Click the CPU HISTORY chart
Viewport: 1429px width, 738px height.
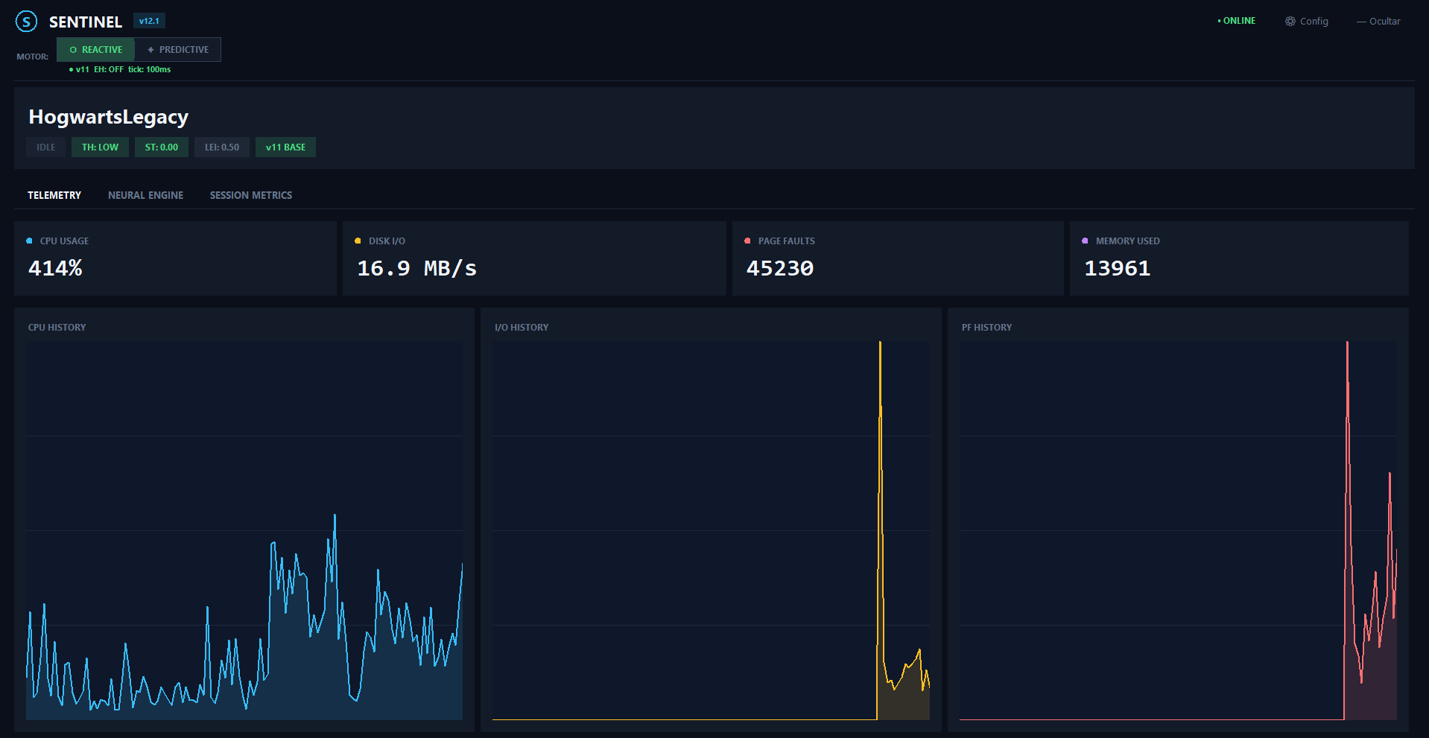[244, 530]
